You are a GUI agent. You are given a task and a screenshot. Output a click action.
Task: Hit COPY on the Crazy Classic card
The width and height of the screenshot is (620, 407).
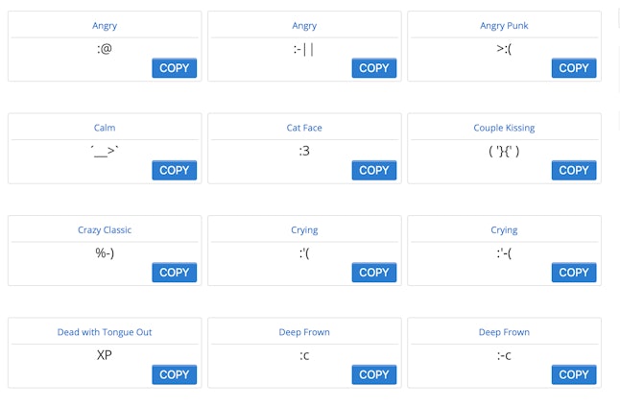[x=174, y=273]
